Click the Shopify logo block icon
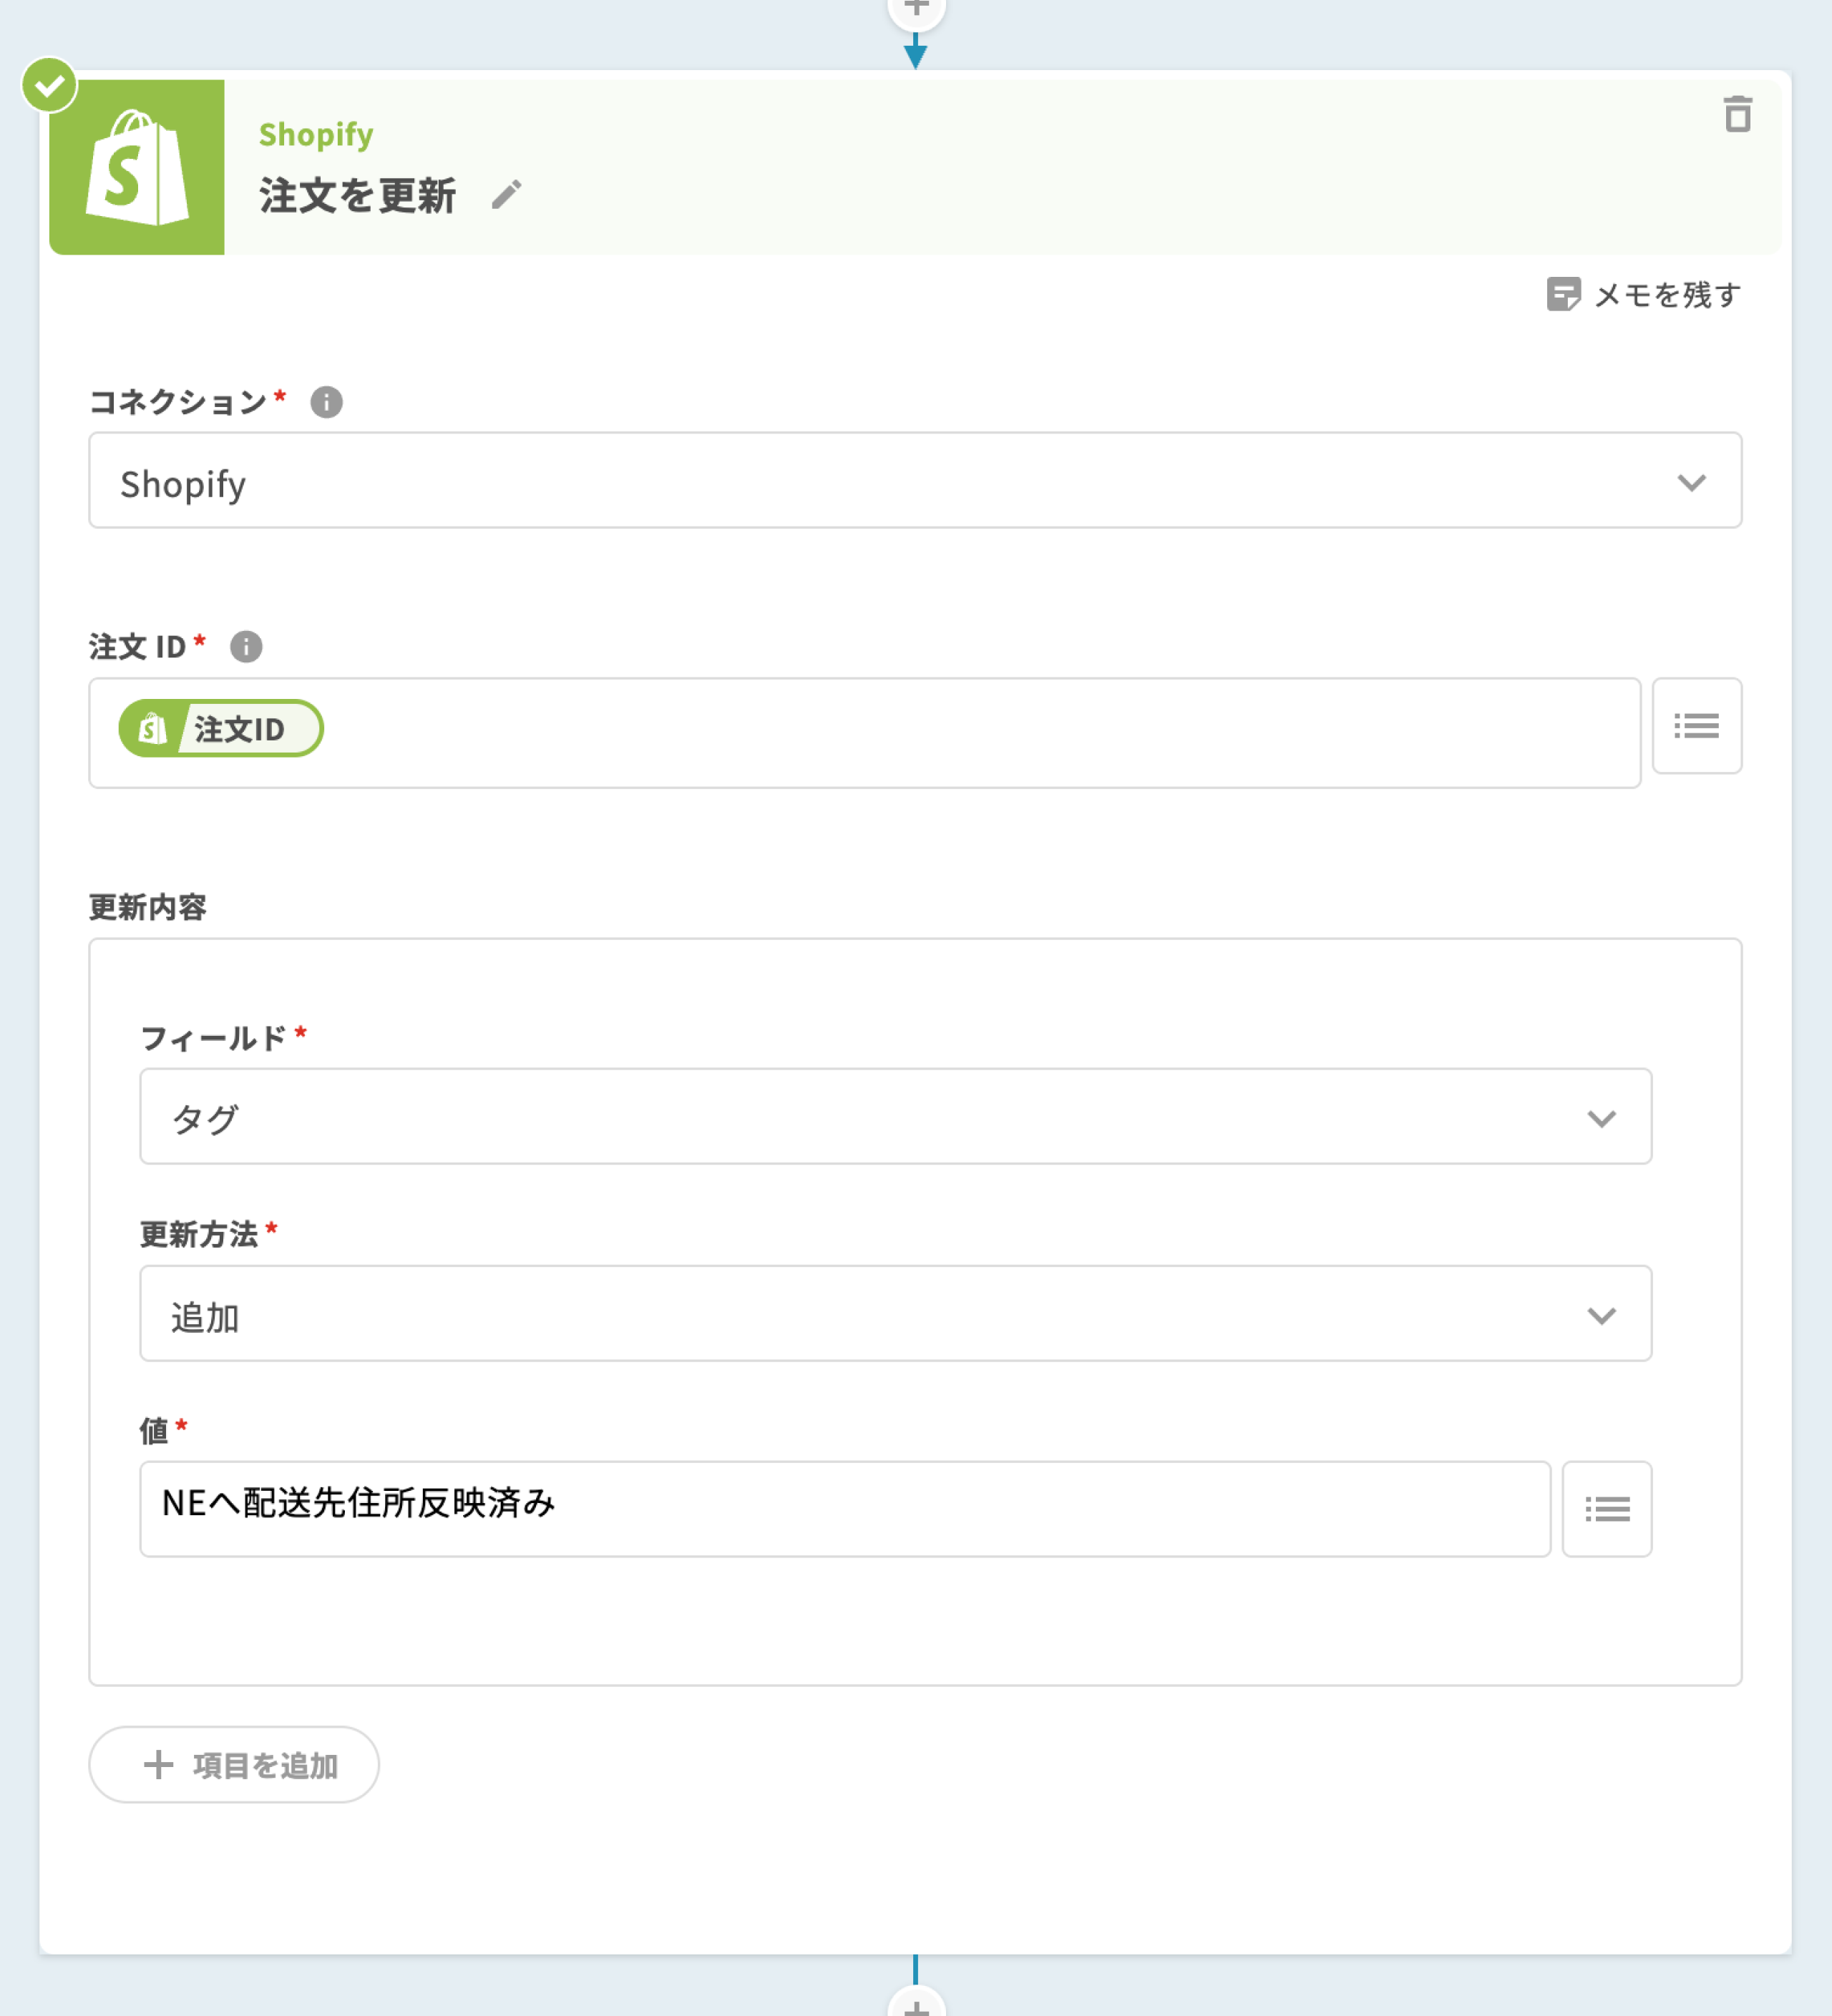The image size is (1832, 2016). click(x=137, y=167)
